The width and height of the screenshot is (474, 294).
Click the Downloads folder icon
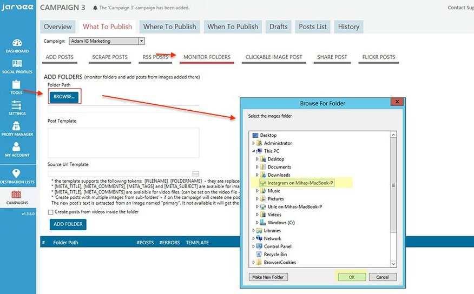point(263,175)
